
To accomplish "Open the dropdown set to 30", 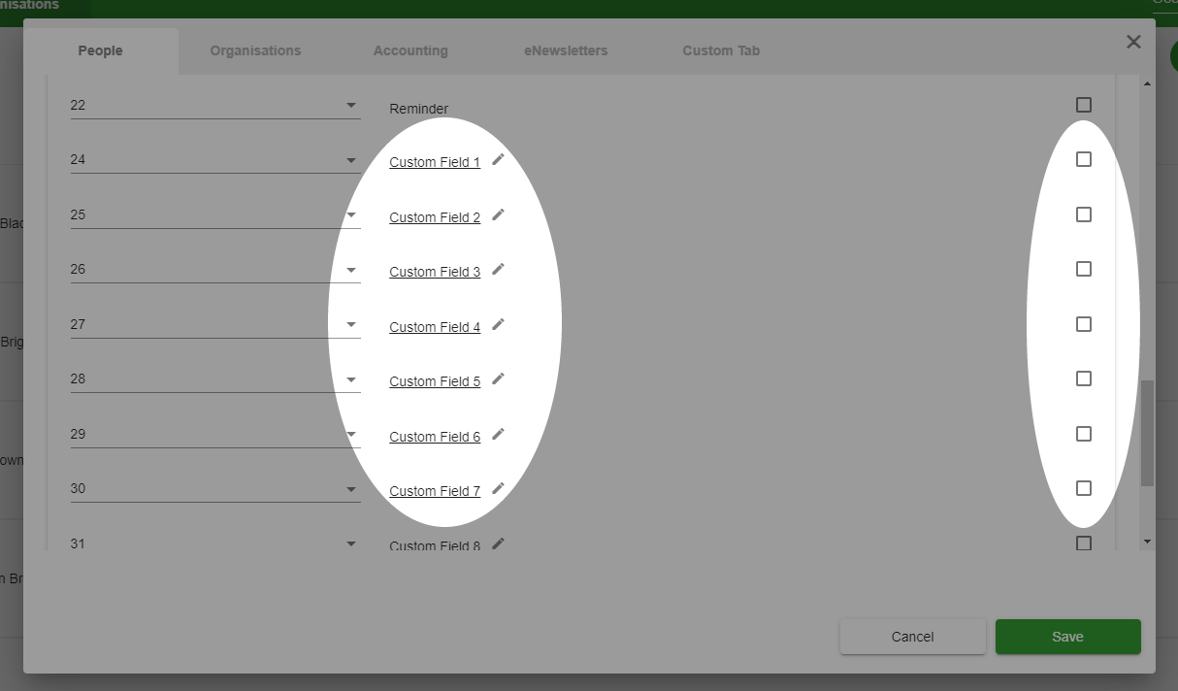I will click(x=215, y=489).
